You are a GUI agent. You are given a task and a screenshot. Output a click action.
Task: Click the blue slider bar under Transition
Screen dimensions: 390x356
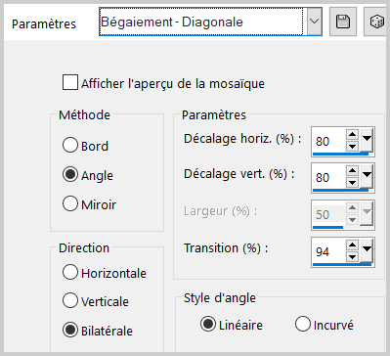342,264
